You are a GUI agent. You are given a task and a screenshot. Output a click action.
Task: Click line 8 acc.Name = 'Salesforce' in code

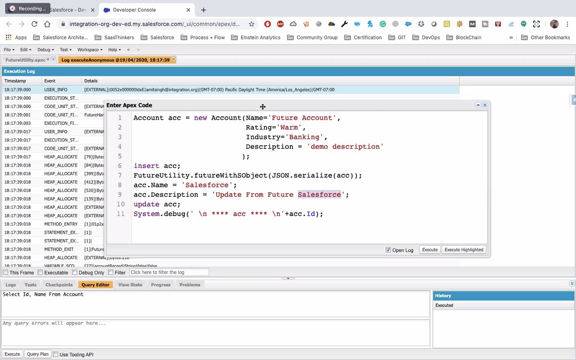pyautogui.click(x=185, y=185)
